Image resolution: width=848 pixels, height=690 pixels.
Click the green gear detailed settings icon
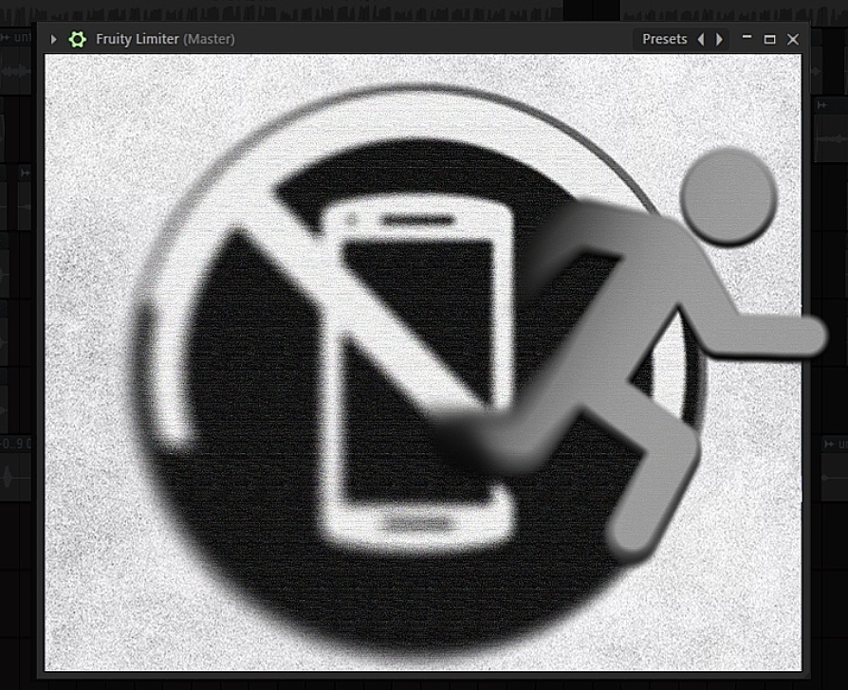click(x=78, y=39)
